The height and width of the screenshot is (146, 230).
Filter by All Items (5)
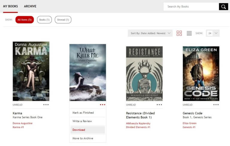tap(25, 20)
